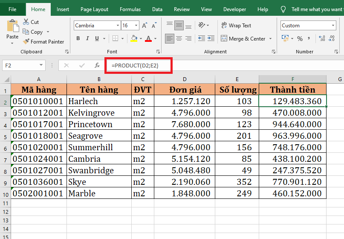Expand the Custom number format dropdown
344x239 pixels.
pos(333,26)
